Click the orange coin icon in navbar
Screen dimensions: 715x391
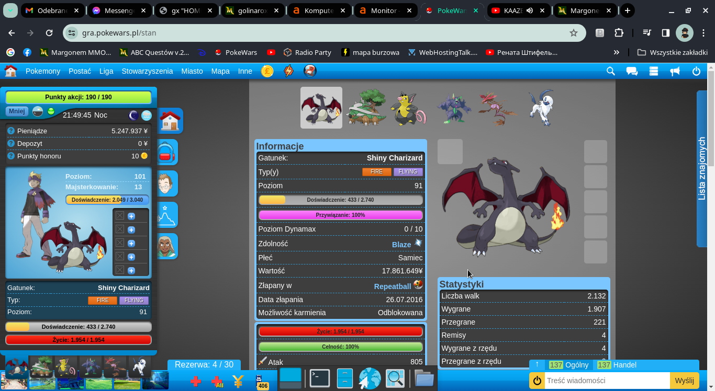267,71
